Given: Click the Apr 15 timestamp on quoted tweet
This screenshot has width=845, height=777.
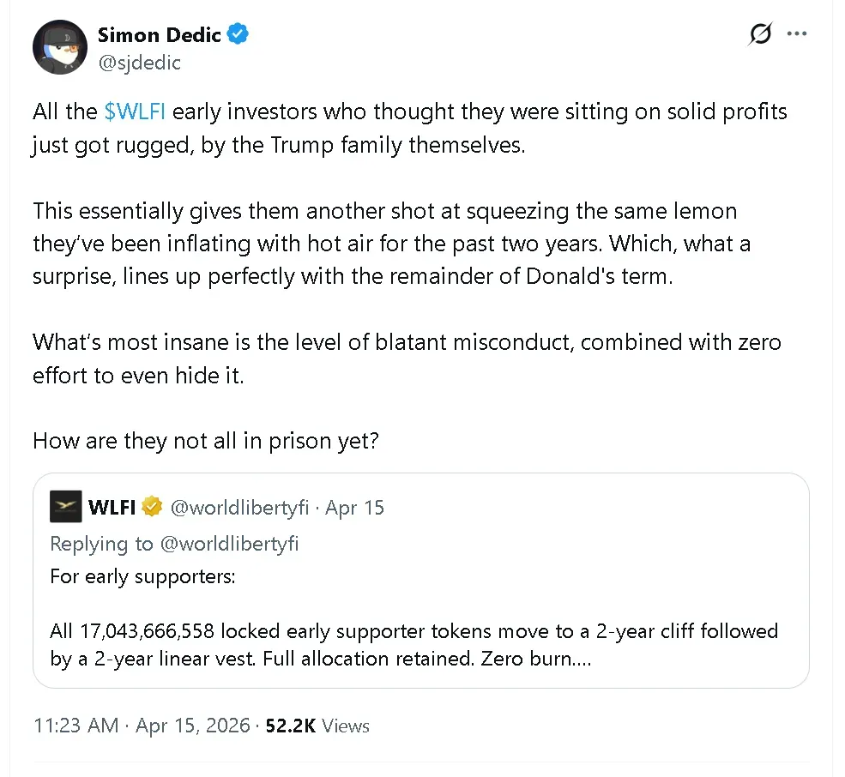Looking at the screenshot, I should [354, 507].
